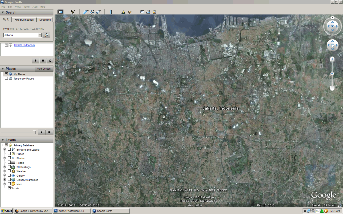Screen dimensions: 343x214
Task: Toggle the Primary Database checkbox
Action: coord(6,145)
